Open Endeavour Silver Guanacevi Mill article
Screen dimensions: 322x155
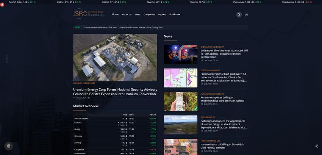coord(224,54)
